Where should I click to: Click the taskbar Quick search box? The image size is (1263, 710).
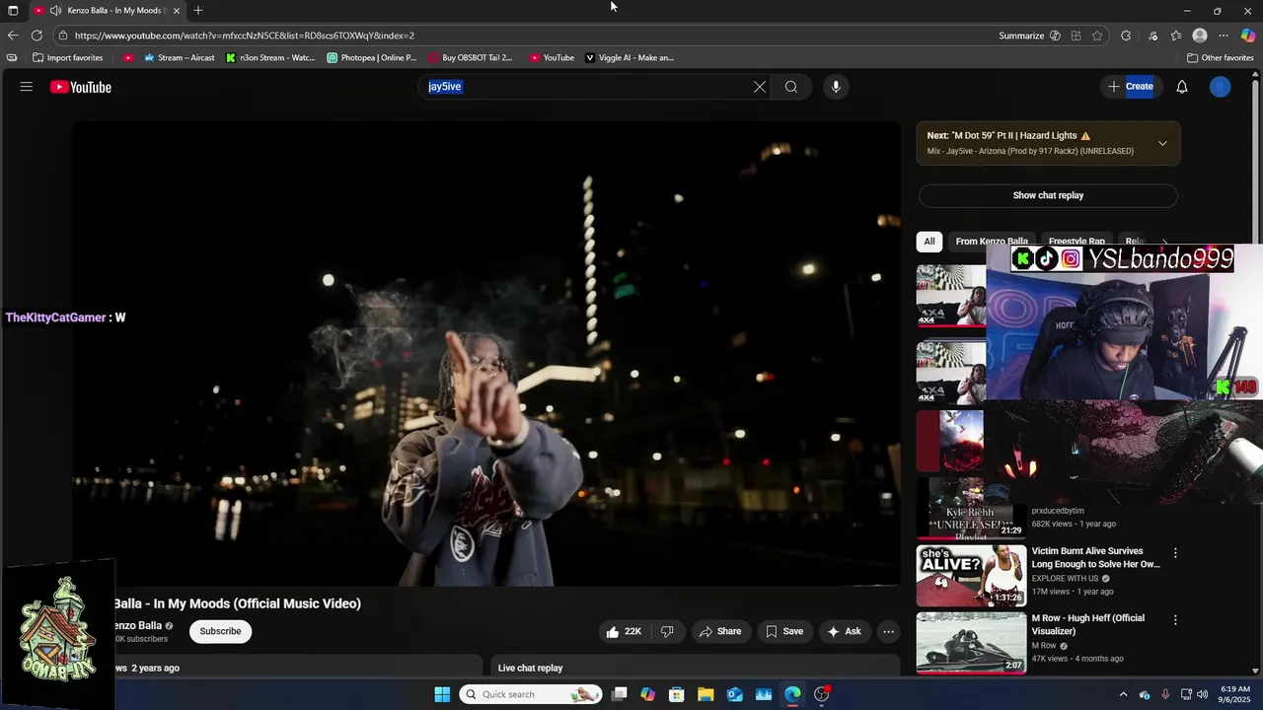click(531, 694)
